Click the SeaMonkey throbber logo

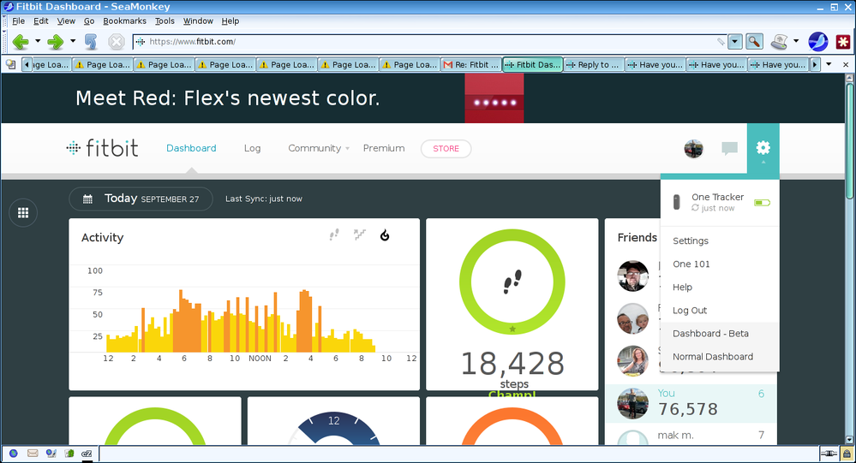coord(817,41)
